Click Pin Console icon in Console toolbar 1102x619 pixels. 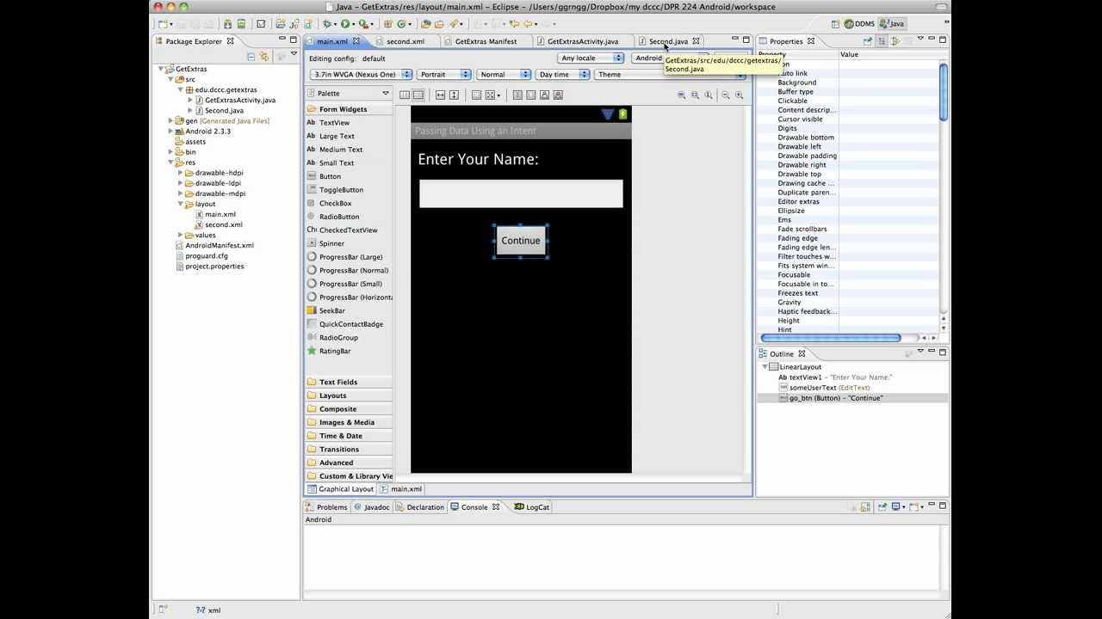click(882, 507)
